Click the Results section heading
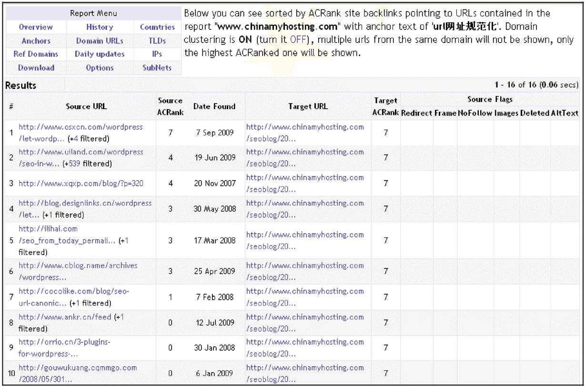This screenshot has height=387, width=585. [20, 86]
